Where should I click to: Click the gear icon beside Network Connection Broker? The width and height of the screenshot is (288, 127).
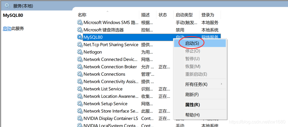tap(80, 67)
